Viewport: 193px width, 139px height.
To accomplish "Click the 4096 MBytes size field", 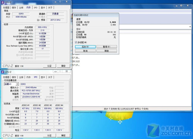I will [x=21, y=17].
